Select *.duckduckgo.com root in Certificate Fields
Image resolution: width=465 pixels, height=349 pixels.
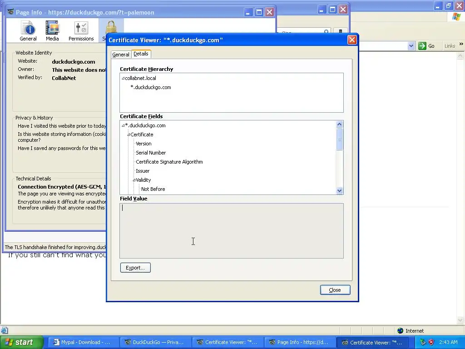[145, 125]
